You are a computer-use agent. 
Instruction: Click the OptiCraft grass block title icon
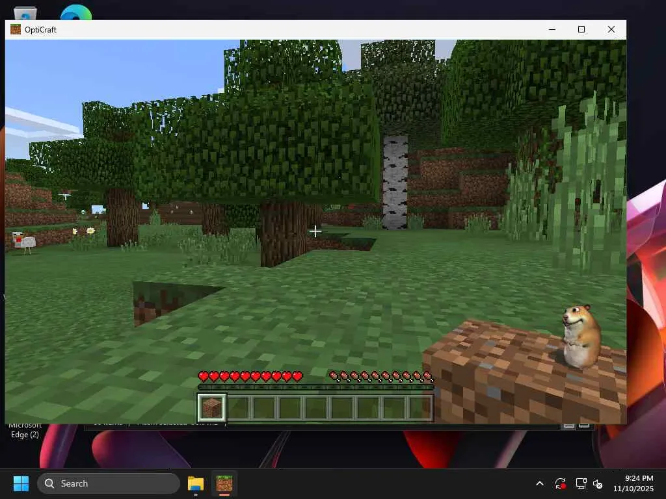16,29
